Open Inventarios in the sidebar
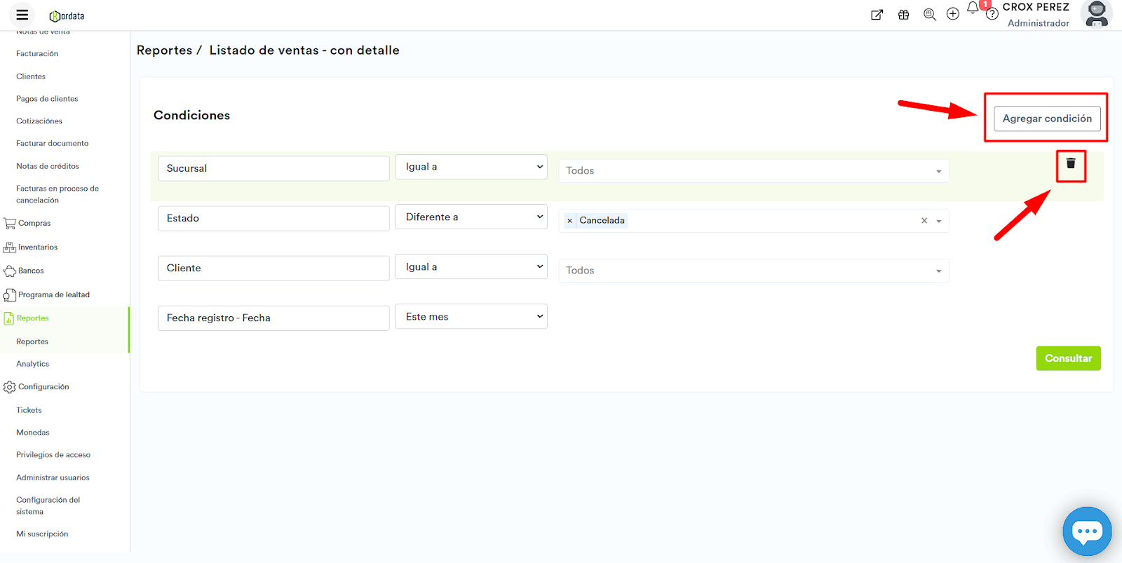 click(37, 247)
